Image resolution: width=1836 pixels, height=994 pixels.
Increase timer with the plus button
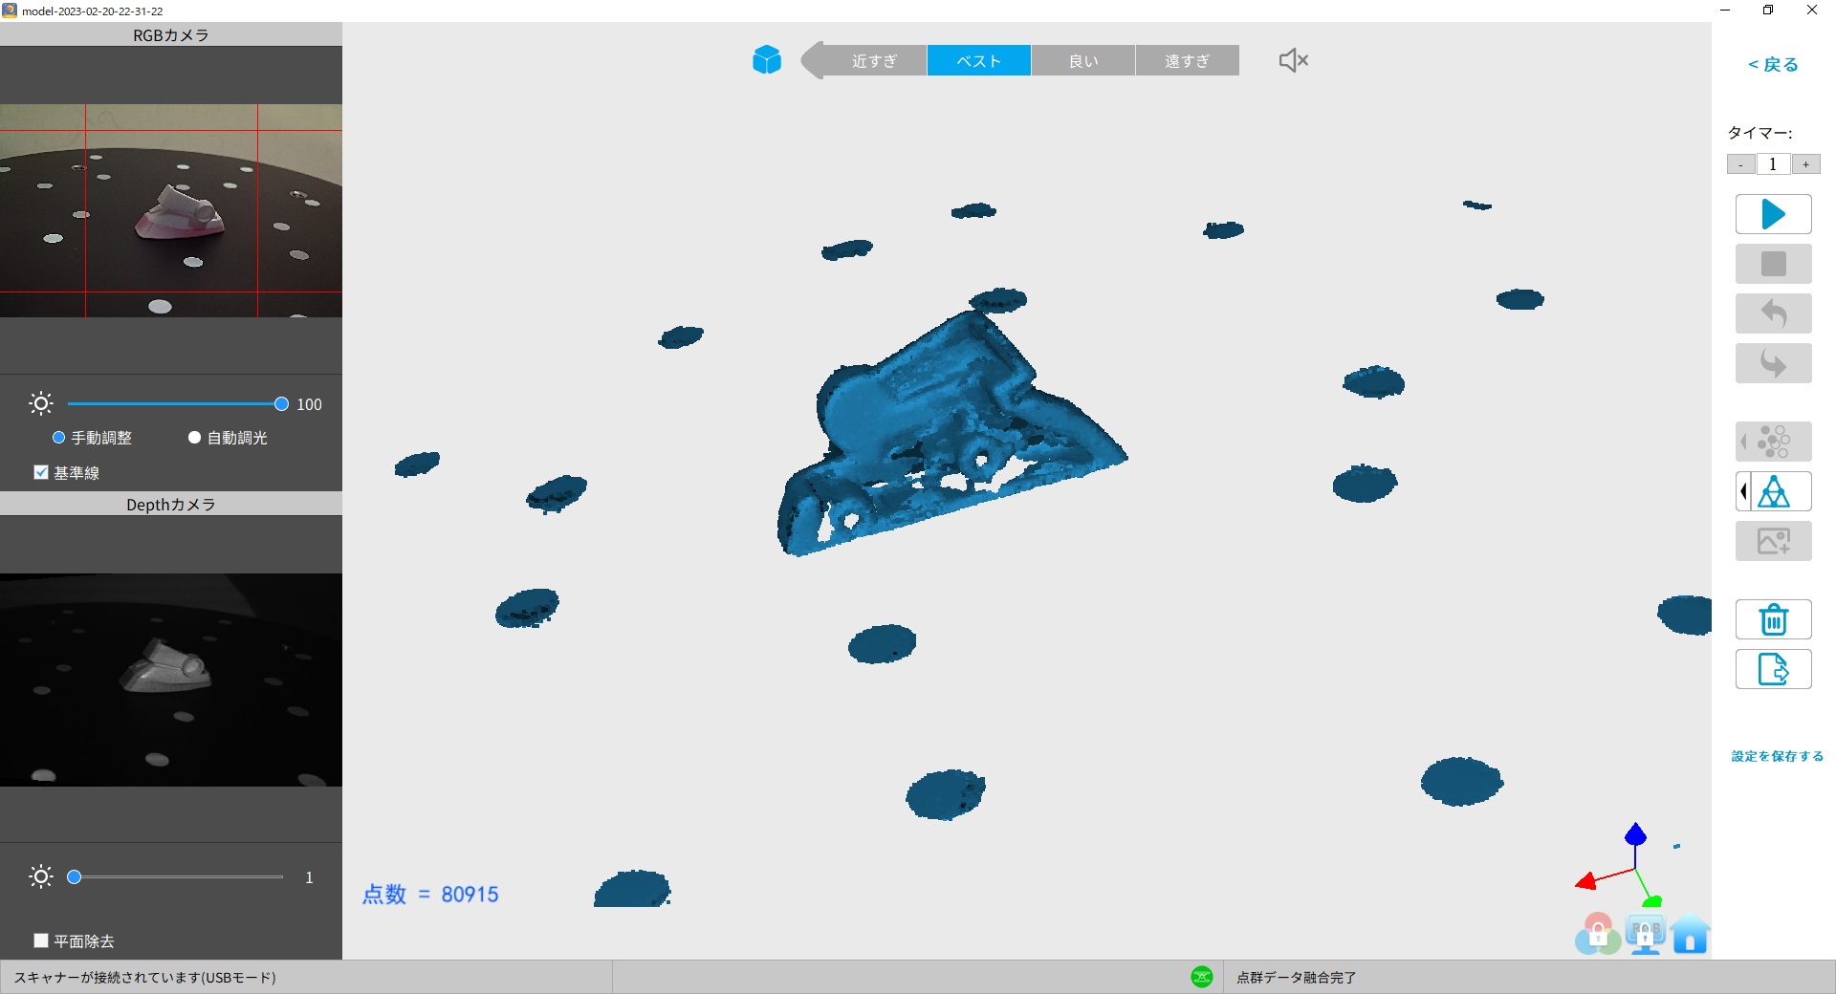(1805, 164)
